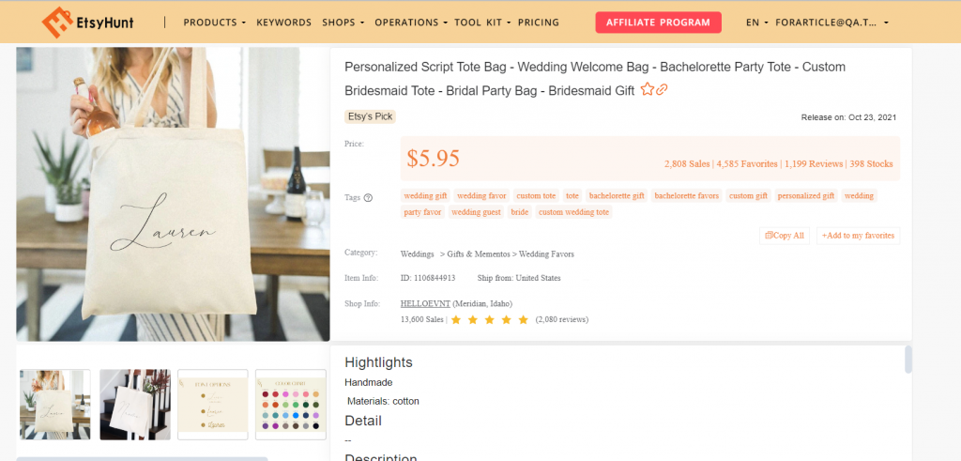
Task: Open the account email dropdown
Action: [x=832, y=23]
